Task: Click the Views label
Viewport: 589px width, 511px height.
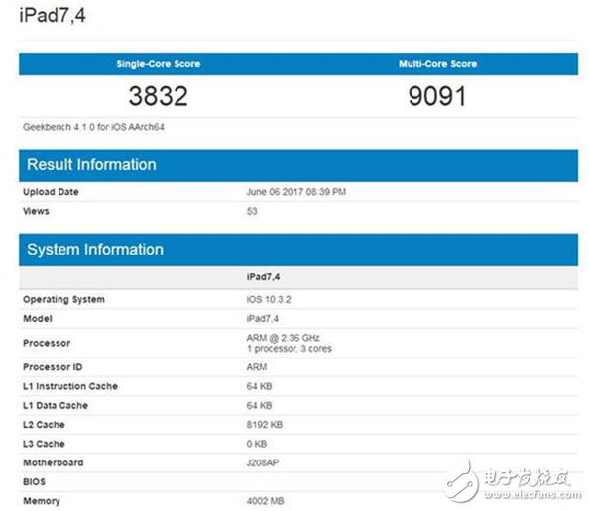Action: point(36,211)
